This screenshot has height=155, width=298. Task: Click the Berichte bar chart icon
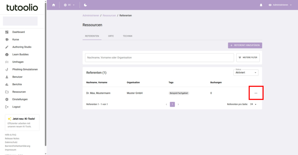point(7,84)
